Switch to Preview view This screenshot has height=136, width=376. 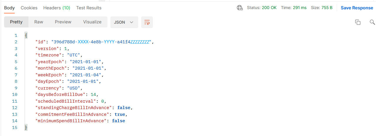pyautogui.click(x=63, y=22)
